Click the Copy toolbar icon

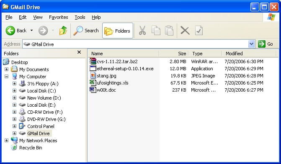tap(156, 31)
